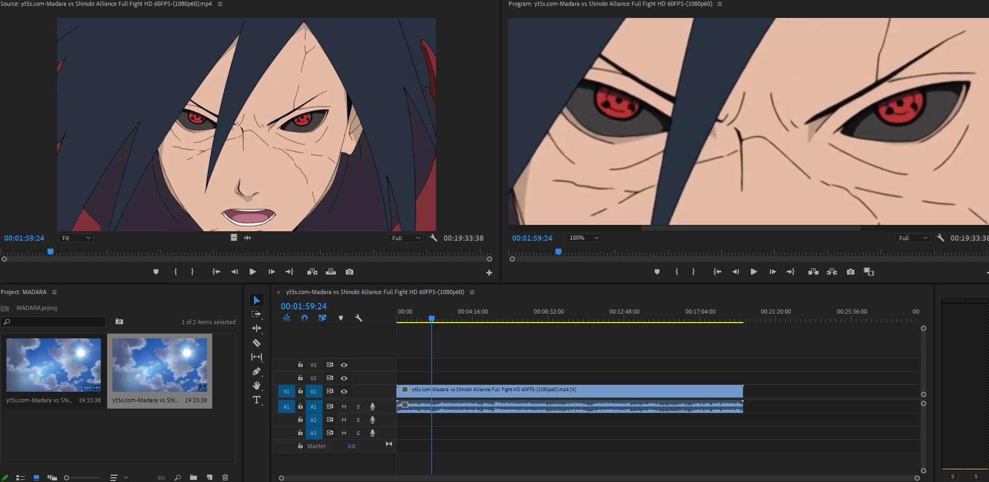This screenshot has width=989, height=482.
Task: Open Source panel menu
Action: point(220,4)
